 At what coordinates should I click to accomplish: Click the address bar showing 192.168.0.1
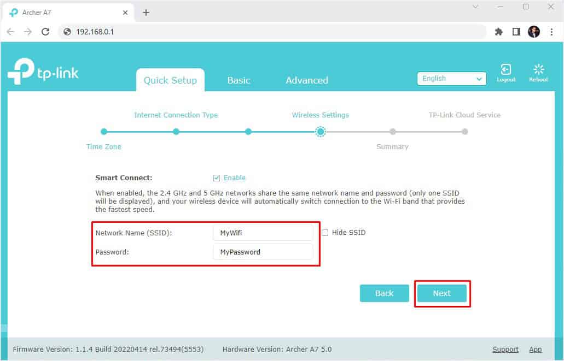[x=272, y=32]
